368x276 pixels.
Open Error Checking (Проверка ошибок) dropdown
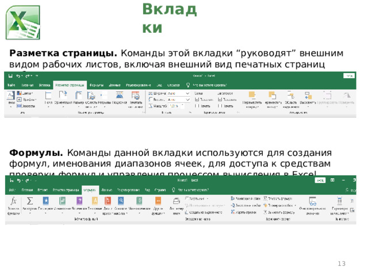point(280,205)
